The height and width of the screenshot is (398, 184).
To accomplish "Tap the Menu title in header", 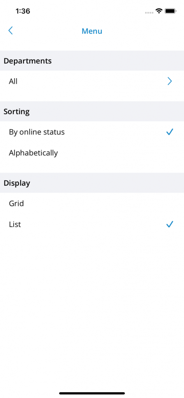I will [92, 31].
